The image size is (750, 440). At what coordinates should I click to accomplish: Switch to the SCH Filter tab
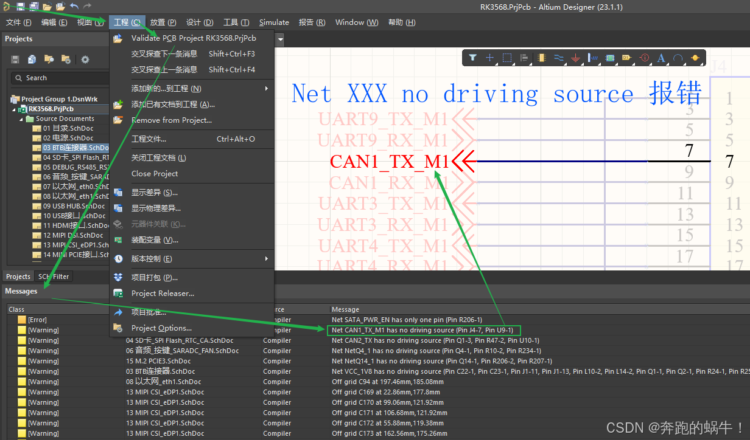[54, 277]
